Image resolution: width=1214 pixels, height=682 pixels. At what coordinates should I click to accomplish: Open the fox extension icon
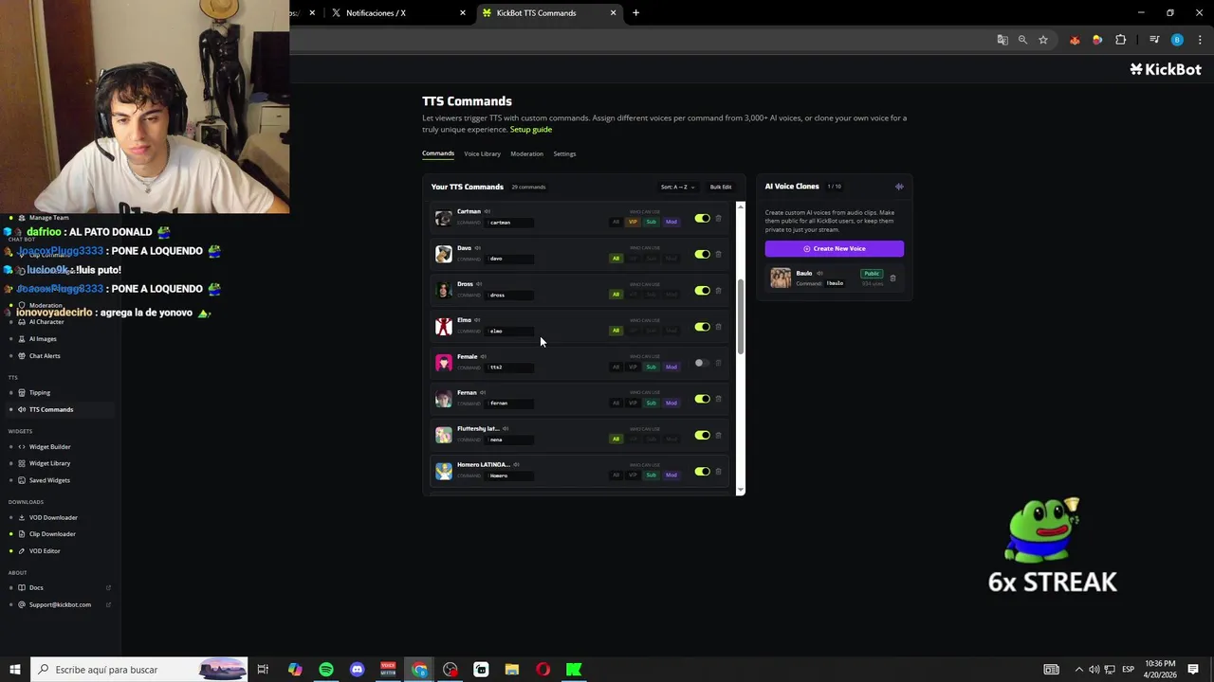[x=1075, y=40]
